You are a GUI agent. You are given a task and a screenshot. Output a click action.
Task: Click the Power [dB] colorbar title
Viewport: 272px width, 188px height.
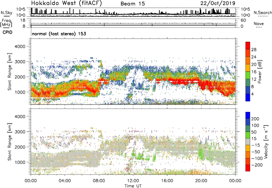click(x=260, y=72)
